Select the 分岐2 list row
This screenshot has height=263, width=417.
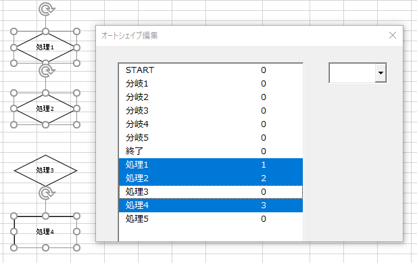(211, 97)
